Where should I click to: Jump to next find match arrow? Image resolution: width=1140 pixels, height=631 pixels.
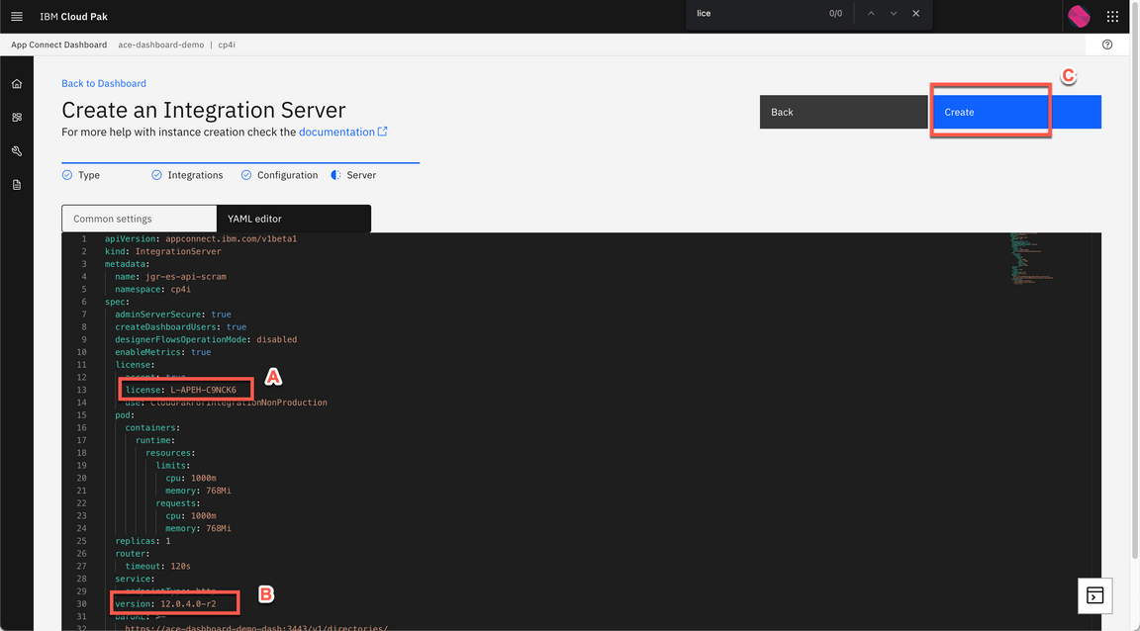coord(894,14)
